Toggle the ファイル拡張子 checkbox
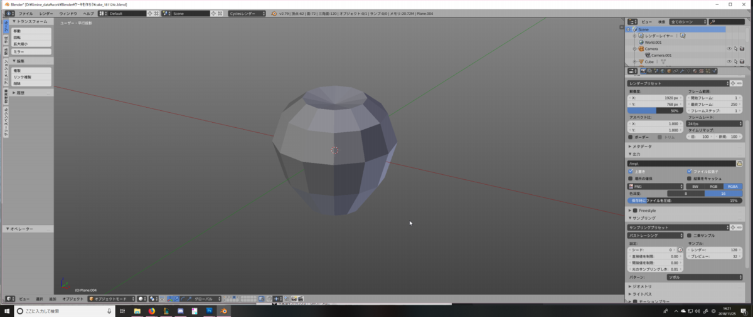Viewport: 753px width, 317px height. click(689, 171)
